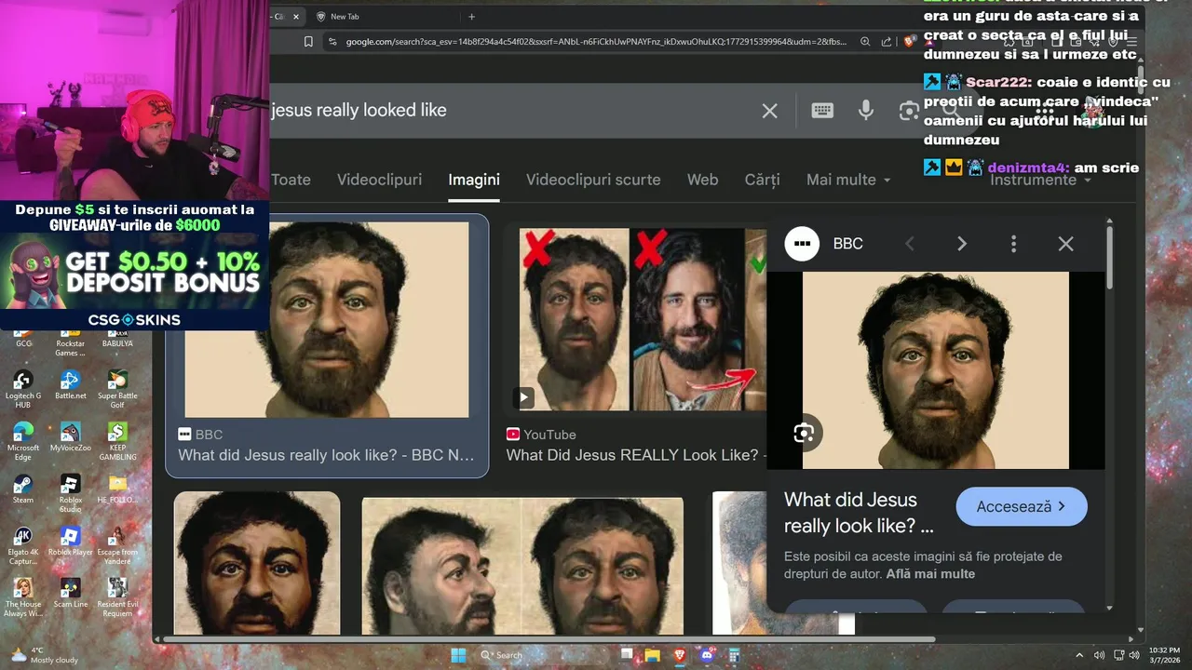Bookmark this page in address bar
1192x670 pixels.
pyautogui.click(x=308, y=41)
